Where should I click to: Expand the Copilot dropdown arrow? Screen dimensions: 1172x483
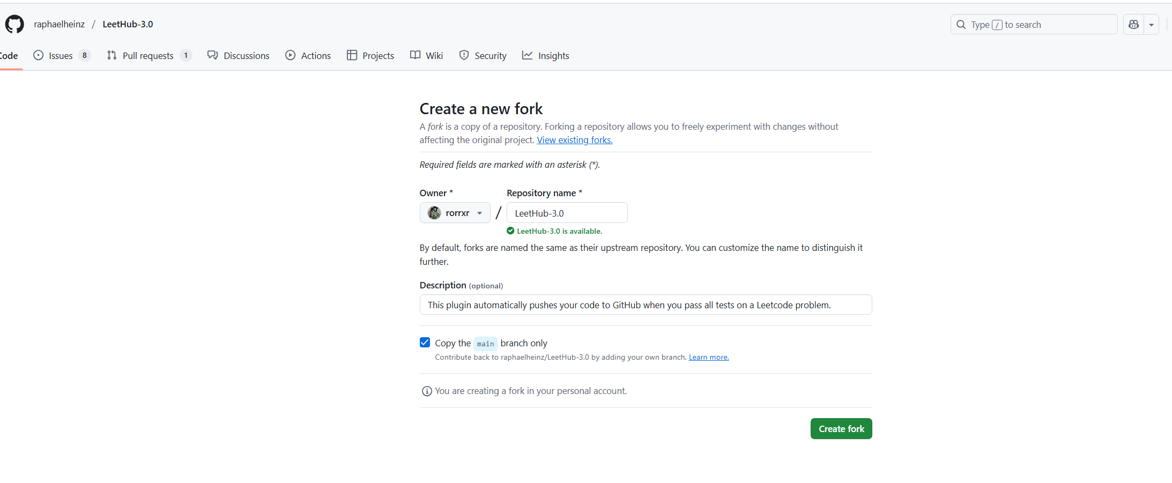pyautogui.click(x=1151, y=25)
